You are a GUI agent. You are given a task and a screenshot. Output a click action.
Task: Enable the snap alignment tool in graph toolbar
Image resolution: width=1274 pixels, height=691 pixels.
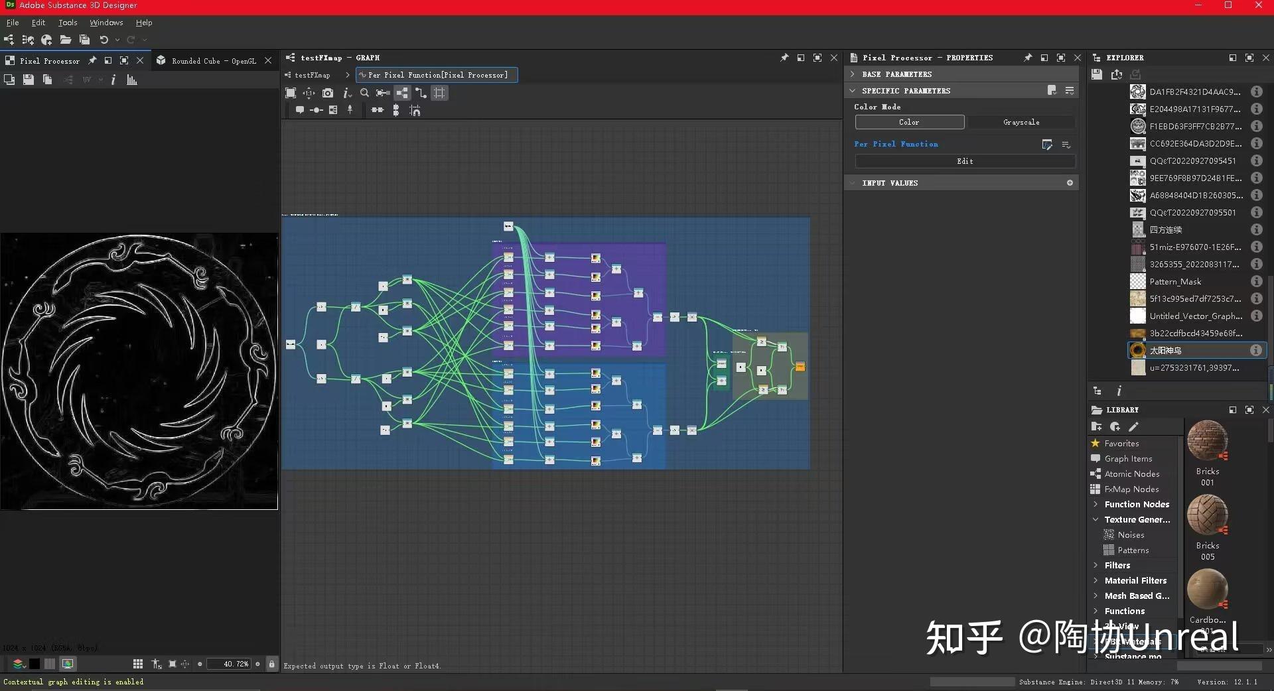point(415,110)
